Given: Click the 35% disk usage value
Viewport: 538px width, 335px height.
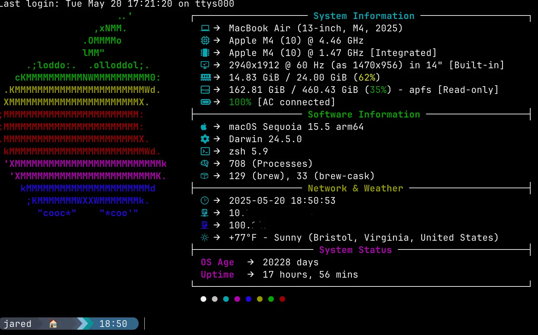Looking at the screenshot, I should pos(378,90).
